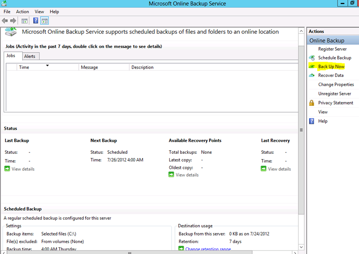Start Back Up Now action
Image resolution: width=359 pixels, height=254 pixels.
[x=331, y=67]
